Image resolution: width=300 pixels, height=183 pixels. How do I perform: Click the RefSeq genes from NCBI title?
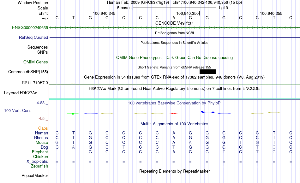174,33
